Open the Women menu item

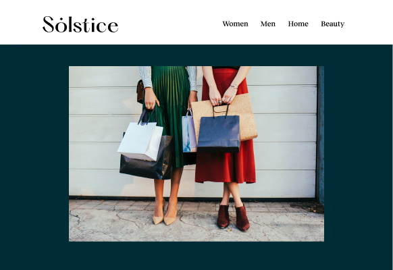click(x=235, y=24)
